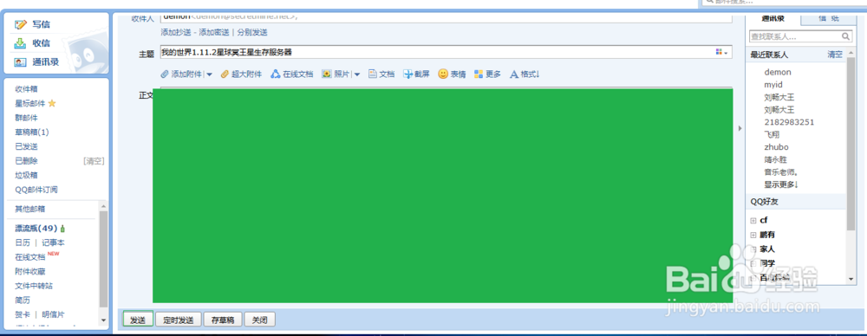Open the 更多 more options toolbar item
This screenshot has height=336, width=867.
point(487,74)
